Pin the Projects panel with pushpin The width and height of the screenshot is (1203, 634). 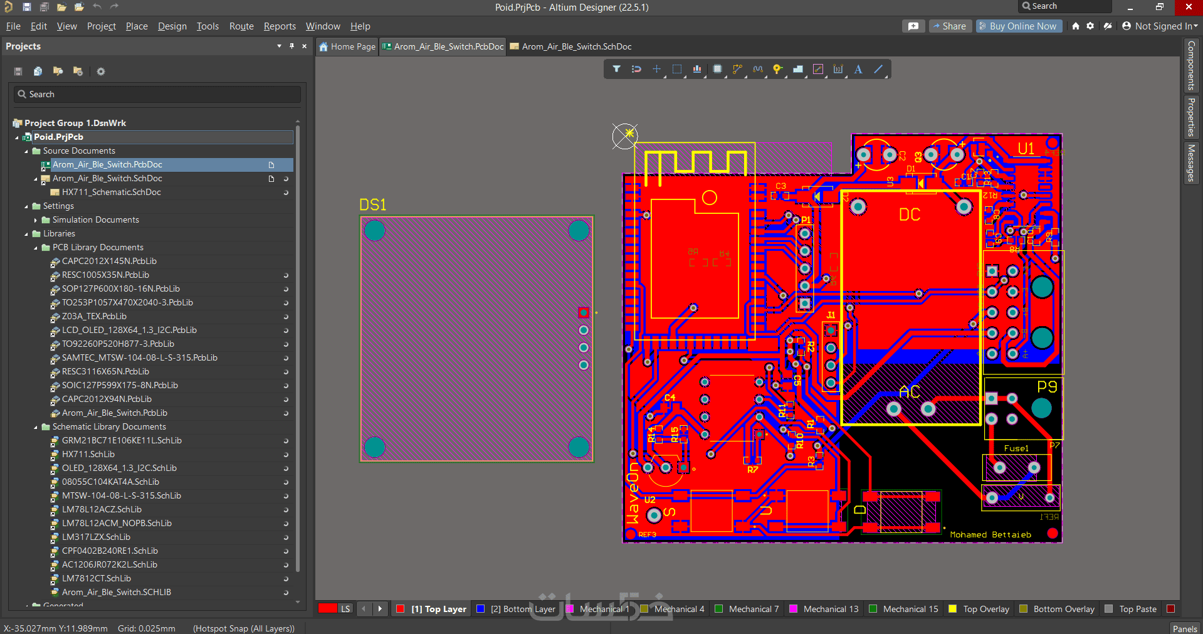point(292,46)
